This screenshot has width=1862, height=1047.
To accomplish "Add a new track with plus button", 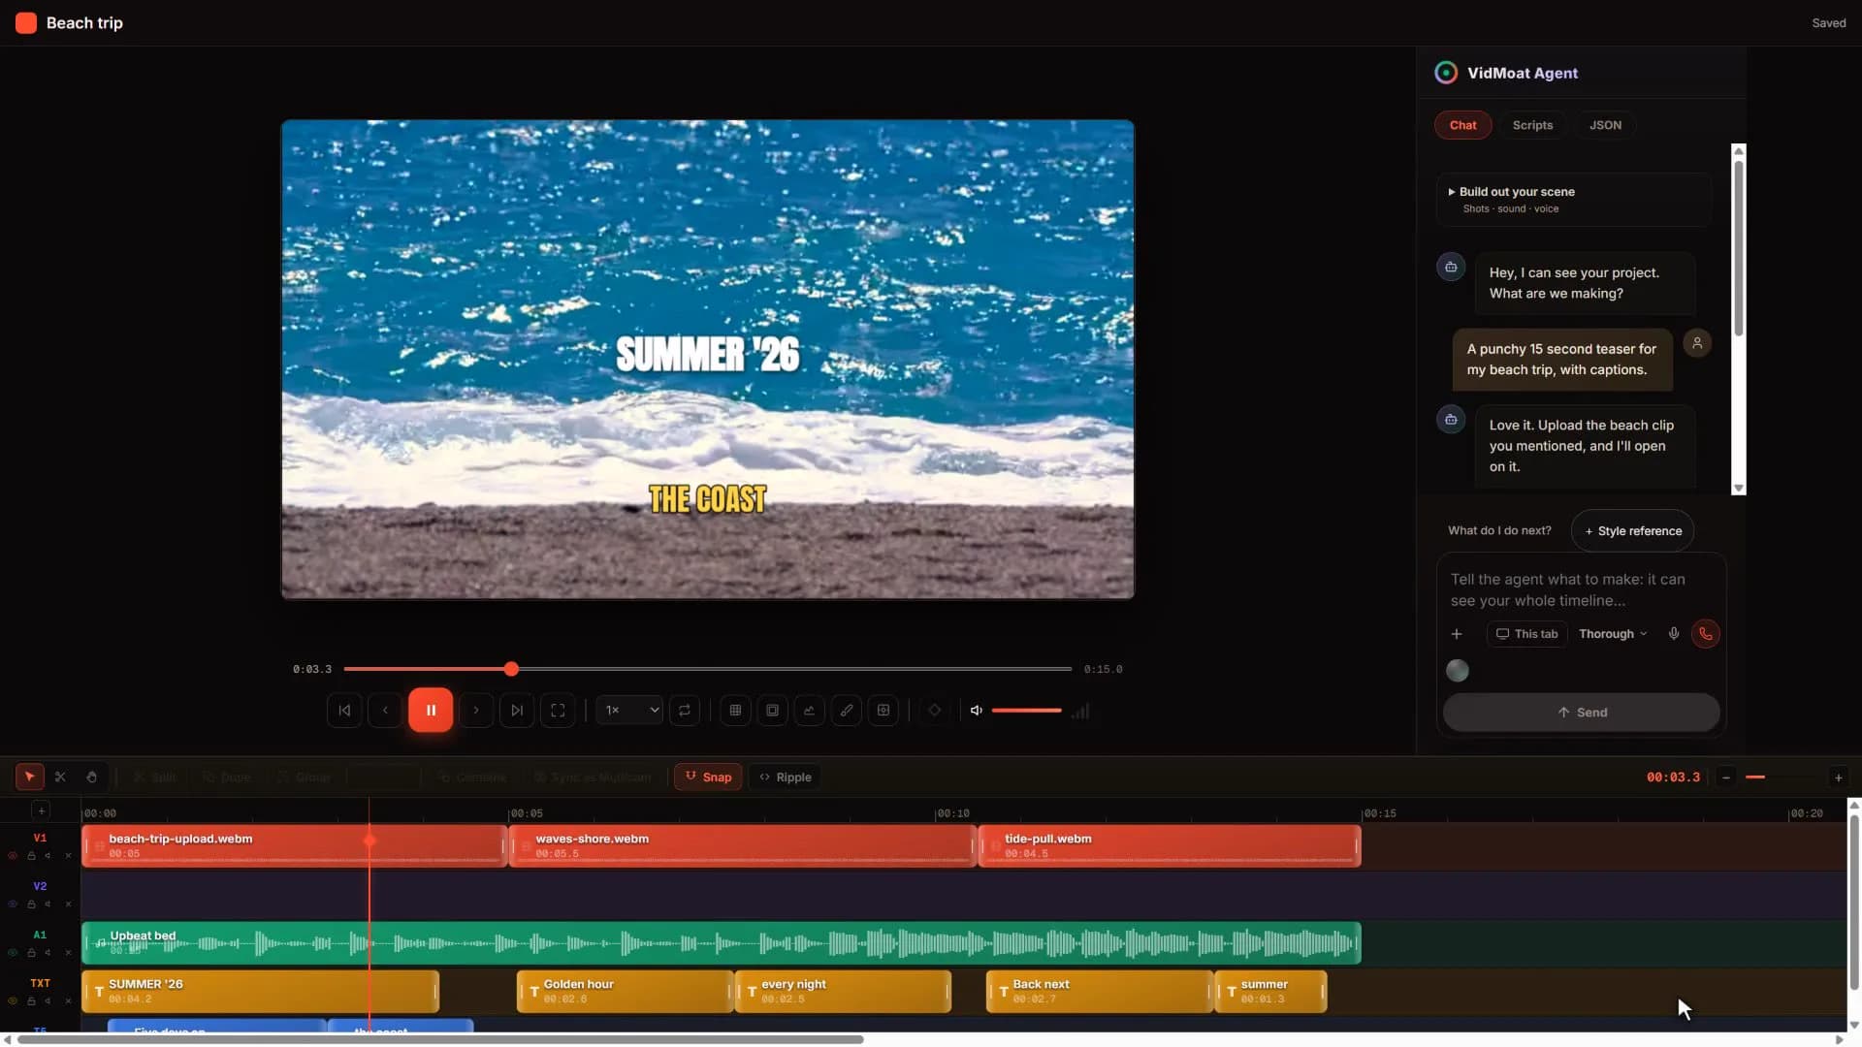I will [x=41, y=809].
